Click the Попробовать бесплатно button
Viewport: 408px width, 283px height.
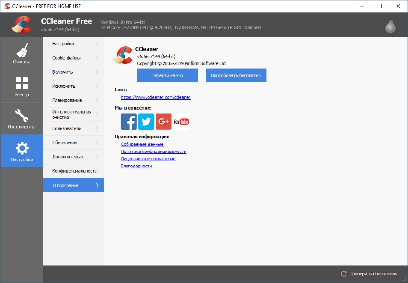click(236, 75)
